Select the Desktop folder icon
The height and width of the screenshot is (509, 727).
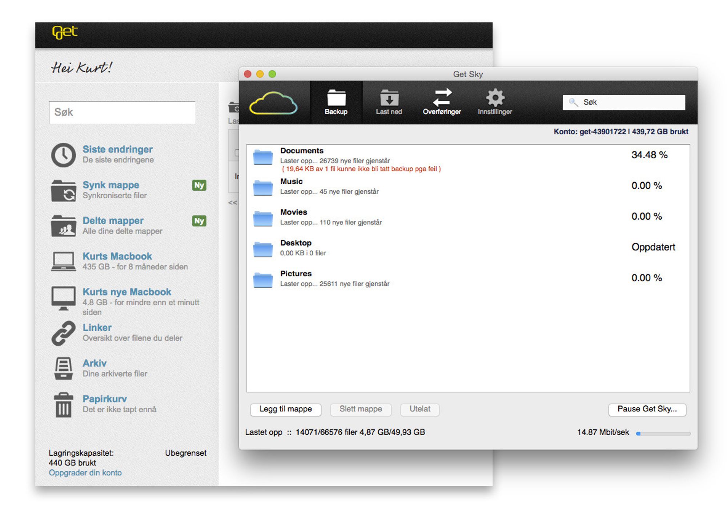263,249
